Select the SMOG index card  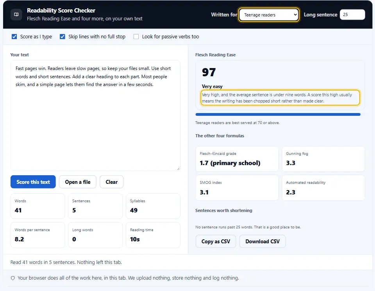(237, 188)
